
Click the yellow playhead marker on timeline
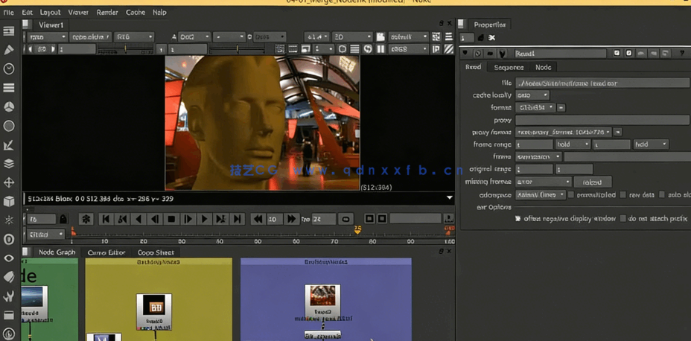357,229
